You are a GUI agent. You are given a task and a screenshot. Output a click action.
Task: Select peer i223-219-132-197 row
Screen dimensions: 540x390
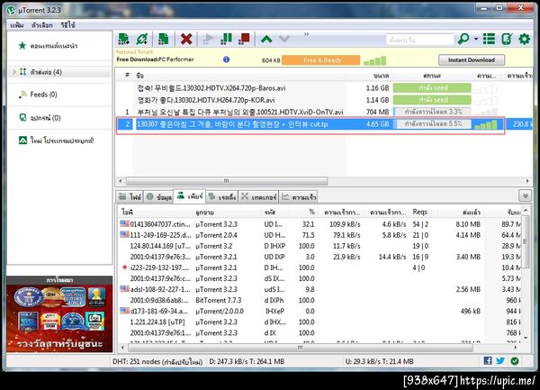tap(319, 268)
